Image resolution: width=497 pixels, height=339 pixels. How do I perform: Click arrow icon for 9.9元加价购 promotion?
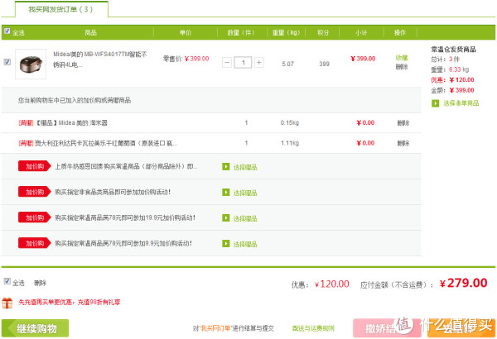pyautogui.click(x=225, y=243)
